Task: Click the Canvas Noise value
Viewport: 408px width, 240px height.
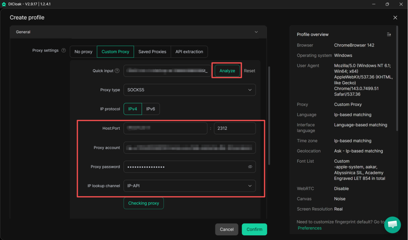Action: tap(340, 199)
